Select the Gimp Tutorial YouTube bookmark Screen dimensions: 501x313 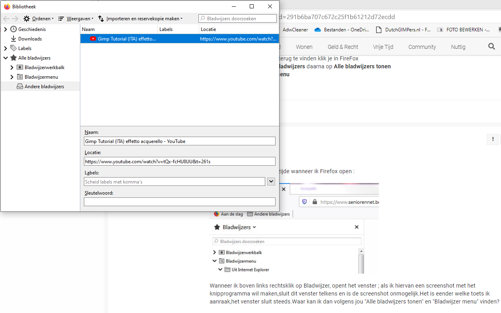pyautogui.click(x=126, y=39)
